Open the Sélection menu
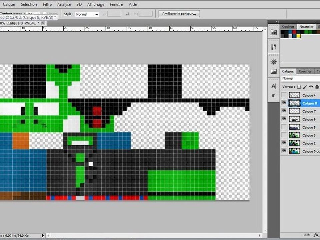This screenshot has width=320, height=240. 29,4
